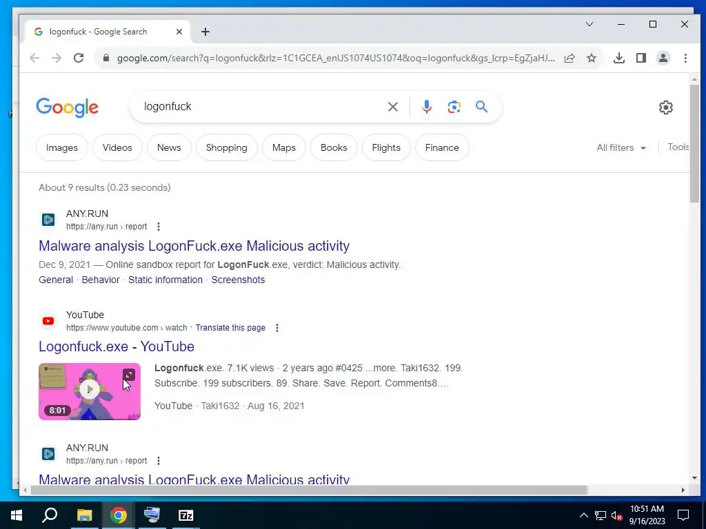The width and height of the screenshot is (706, 529).
Task: Open second ANY.RUN result's three-dot options
Action: (x=159, y=461)
